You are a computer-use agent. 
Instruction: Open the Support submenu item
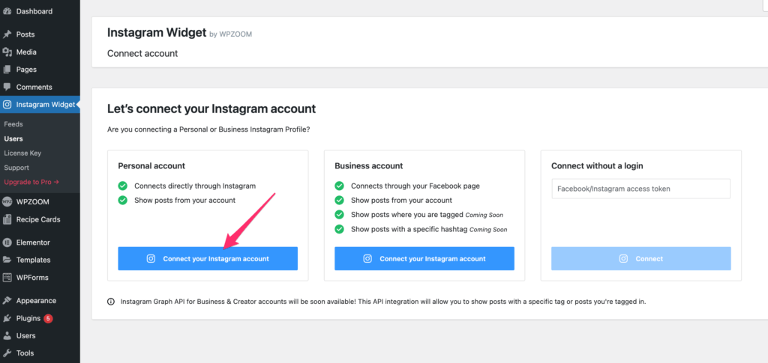16,168
